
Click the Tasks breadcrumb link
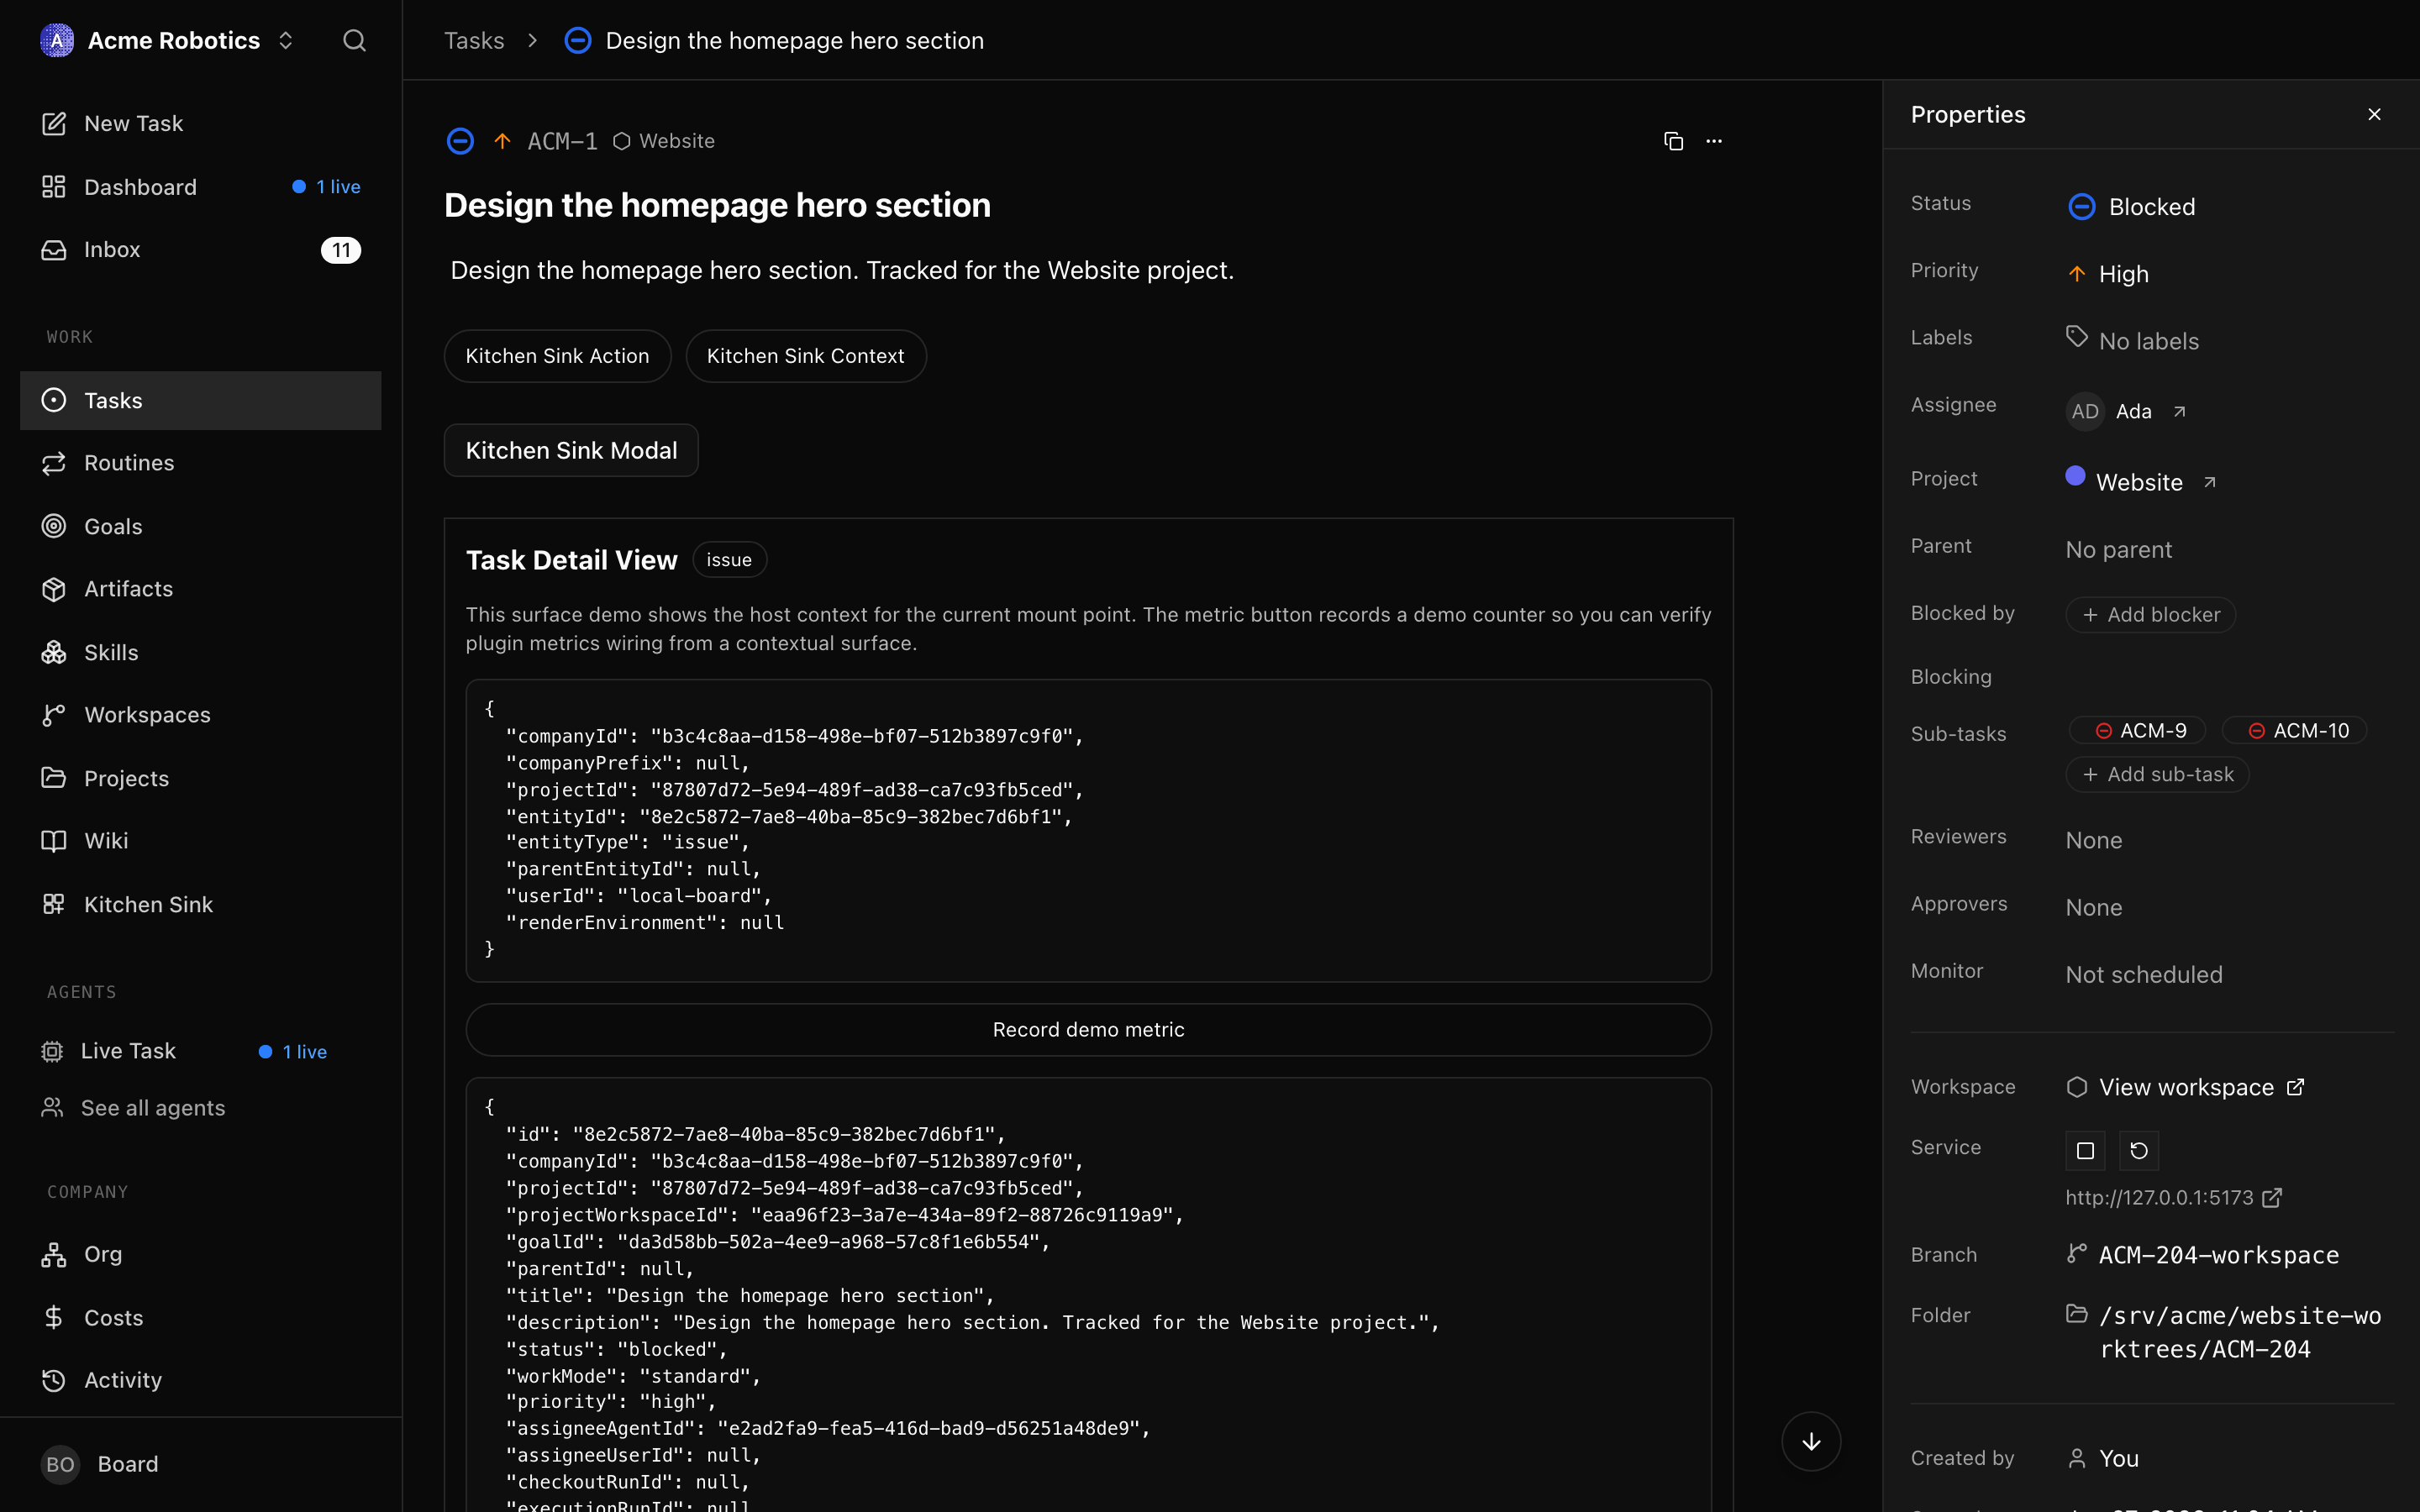click(474, 40)
